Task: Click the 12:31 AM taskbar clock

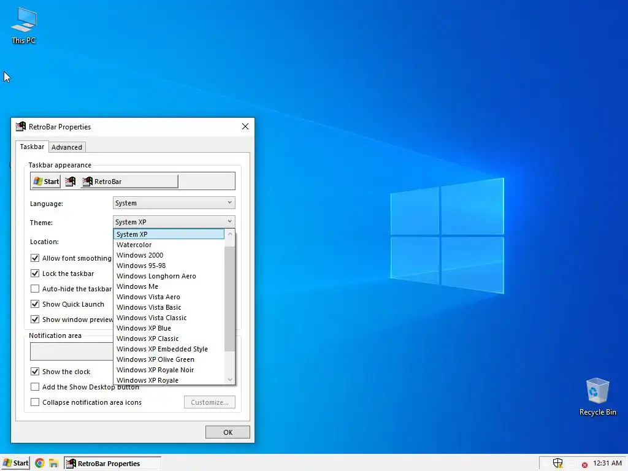Action: (x=607, y=464)
